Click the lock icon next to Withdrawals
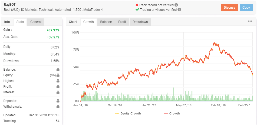Image resolution: width=257 pixels, height=125 pixels. 58,107
